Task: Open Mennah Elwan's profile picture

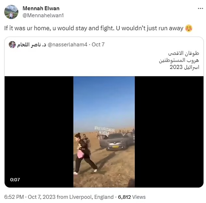Action: point(11,12)
